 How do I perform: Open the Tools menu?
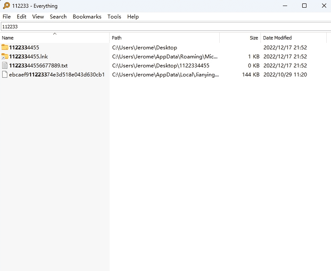114,16
